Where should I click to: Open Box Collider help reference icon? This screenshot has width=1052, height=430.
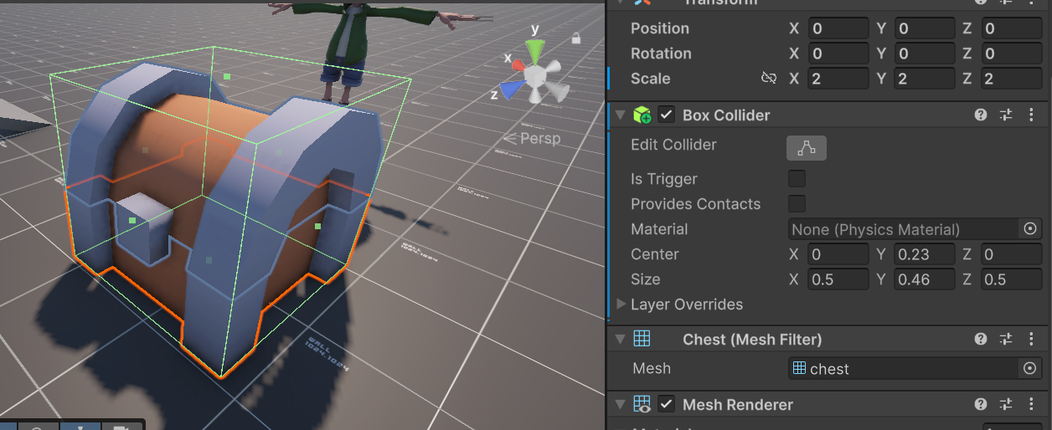(981, 115)
